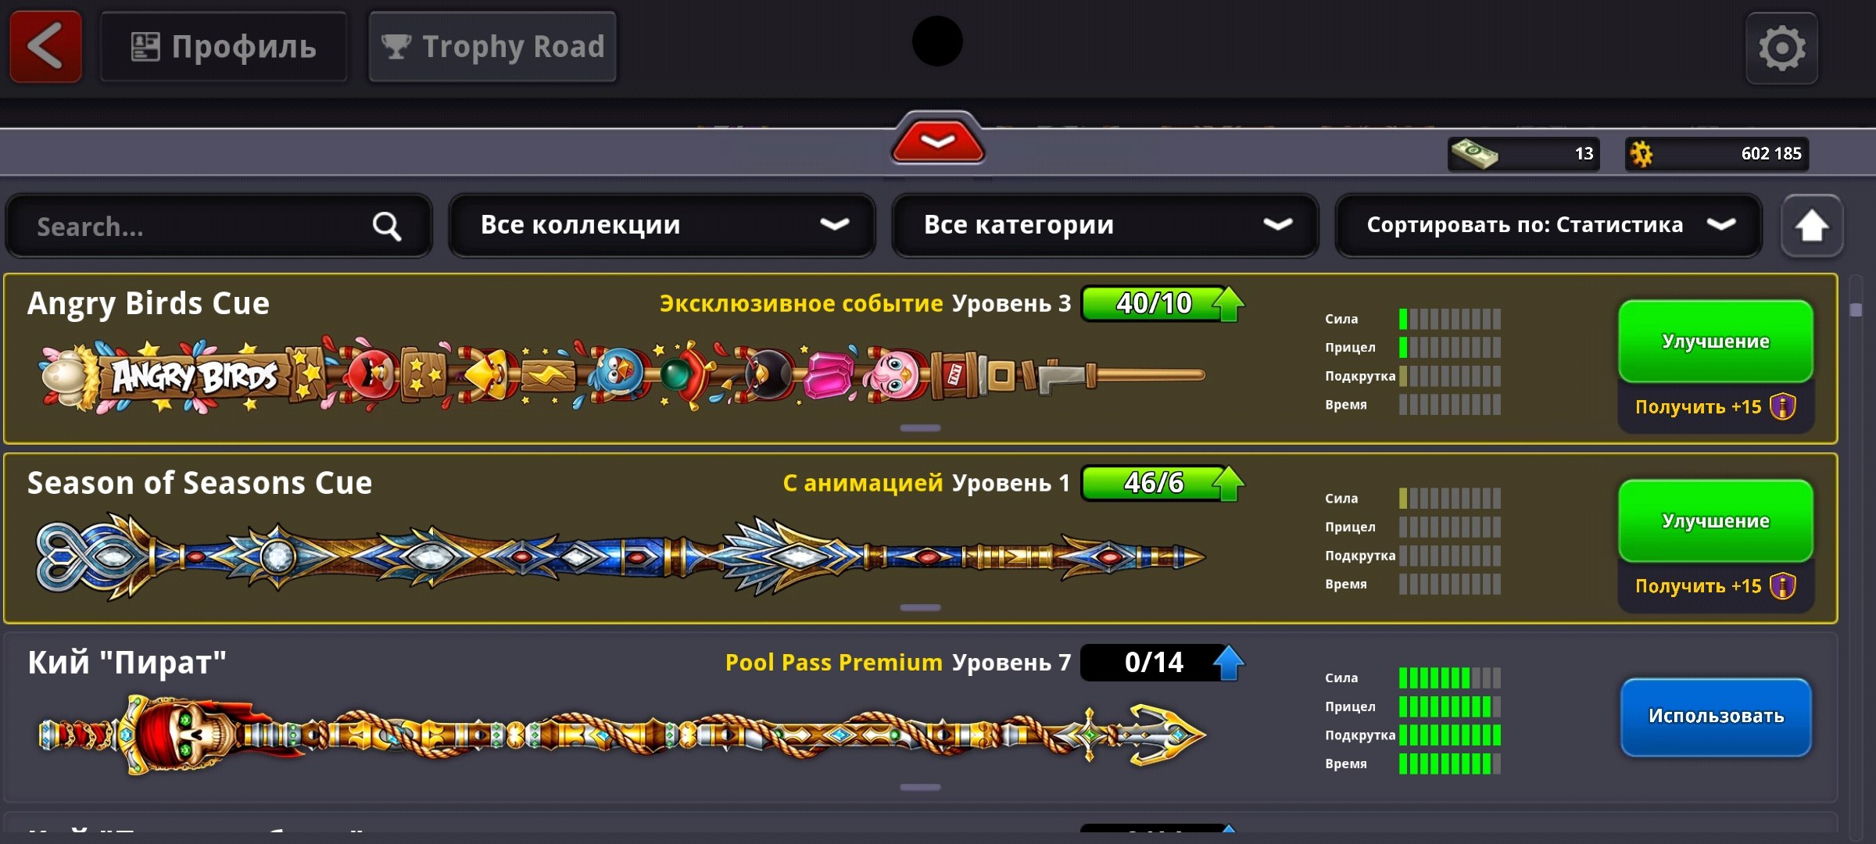This screenshot has height=844, width=1876.
Task: Tap the red back arrow icon
Action: click(x=45, y=47)
